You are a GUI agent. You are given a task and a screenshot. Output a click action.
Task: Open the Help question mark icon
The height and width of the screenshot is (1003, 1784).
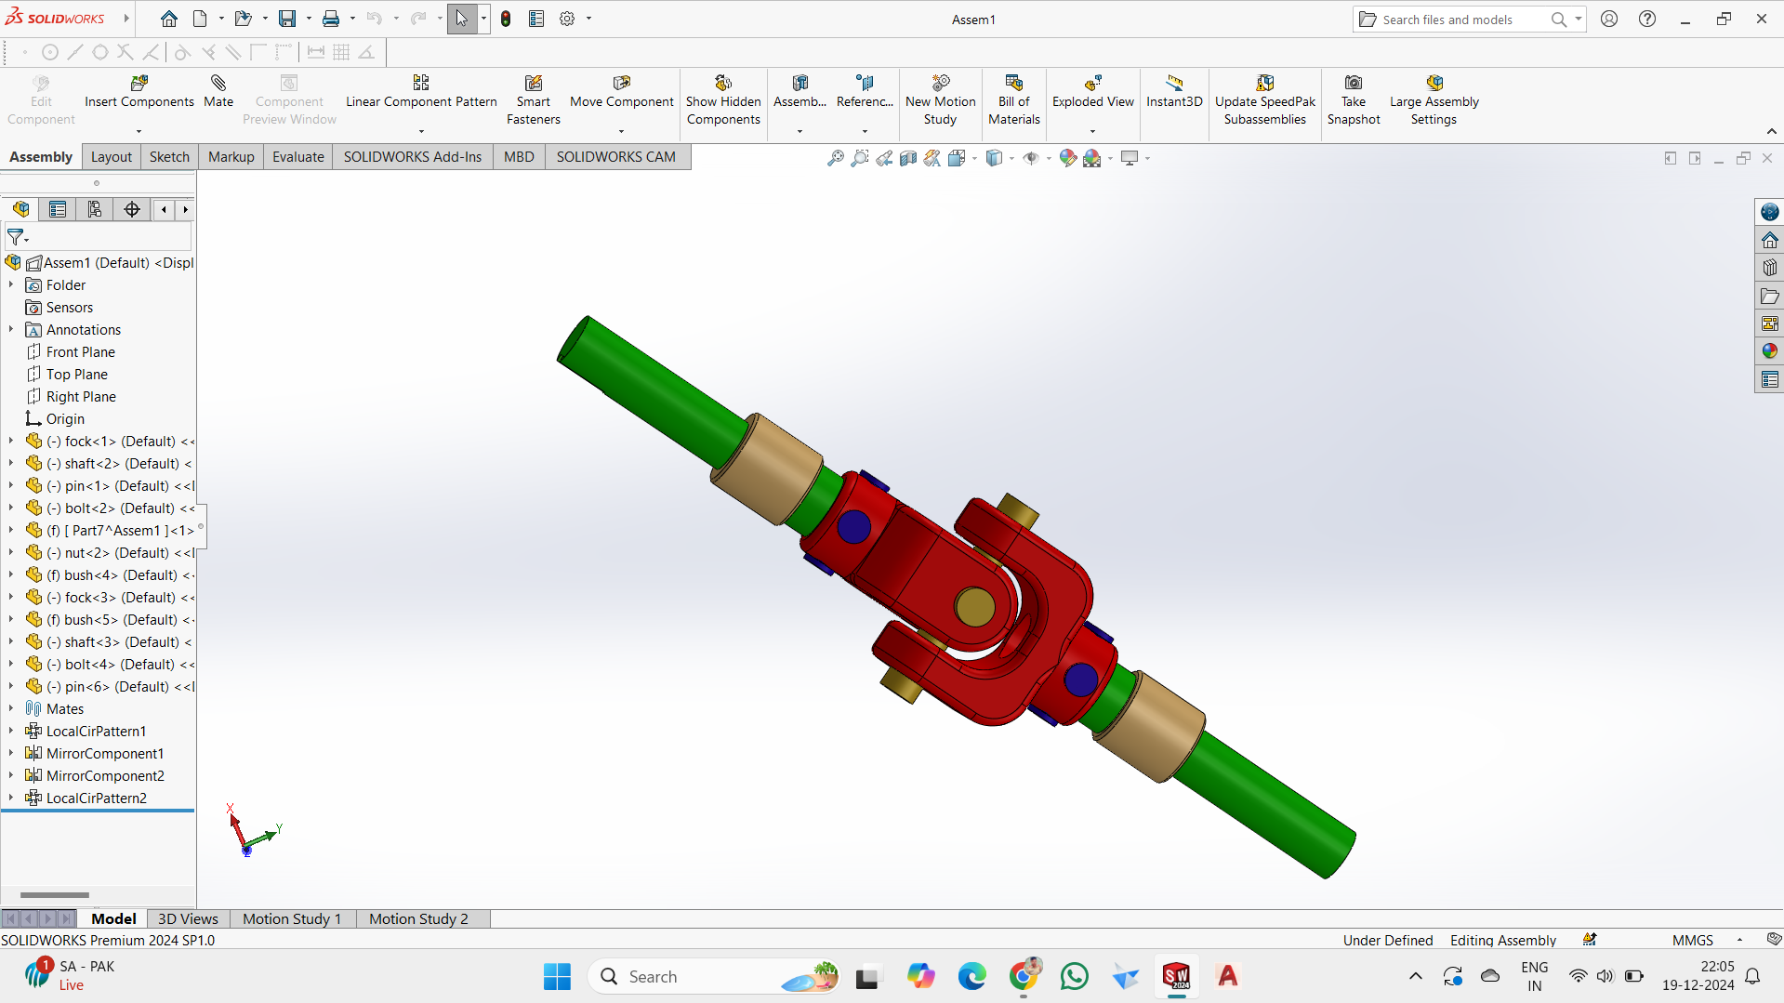pyautogui.click(x=1647, y=19)
